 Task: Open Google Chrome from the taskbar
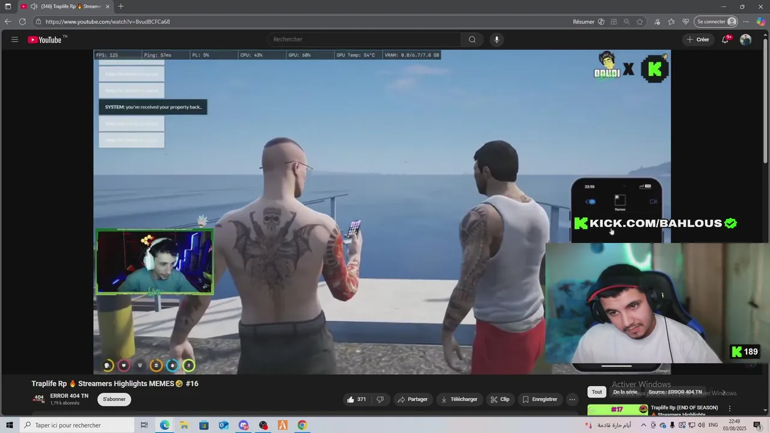pyautogui.click(x=302, y=425)
